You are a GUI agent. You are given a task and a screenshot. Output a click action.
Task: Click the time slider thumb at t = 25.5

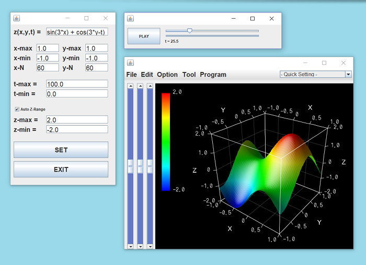click(189, 31)
